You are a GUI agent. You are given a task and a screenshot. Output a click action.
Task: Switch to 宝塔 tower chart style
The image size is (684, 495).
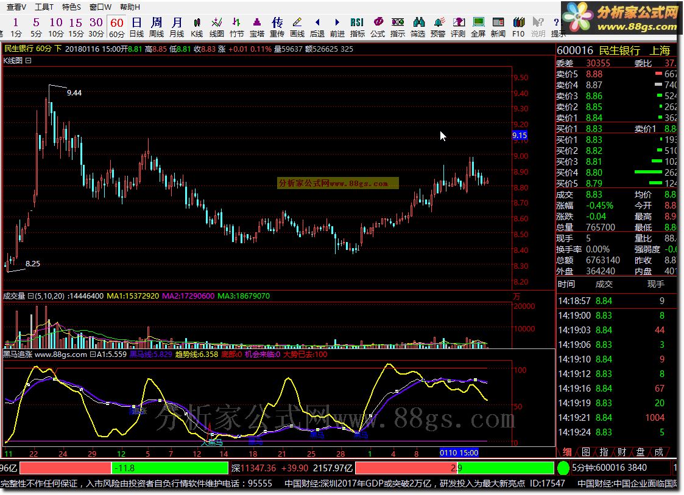coord(257,27)
